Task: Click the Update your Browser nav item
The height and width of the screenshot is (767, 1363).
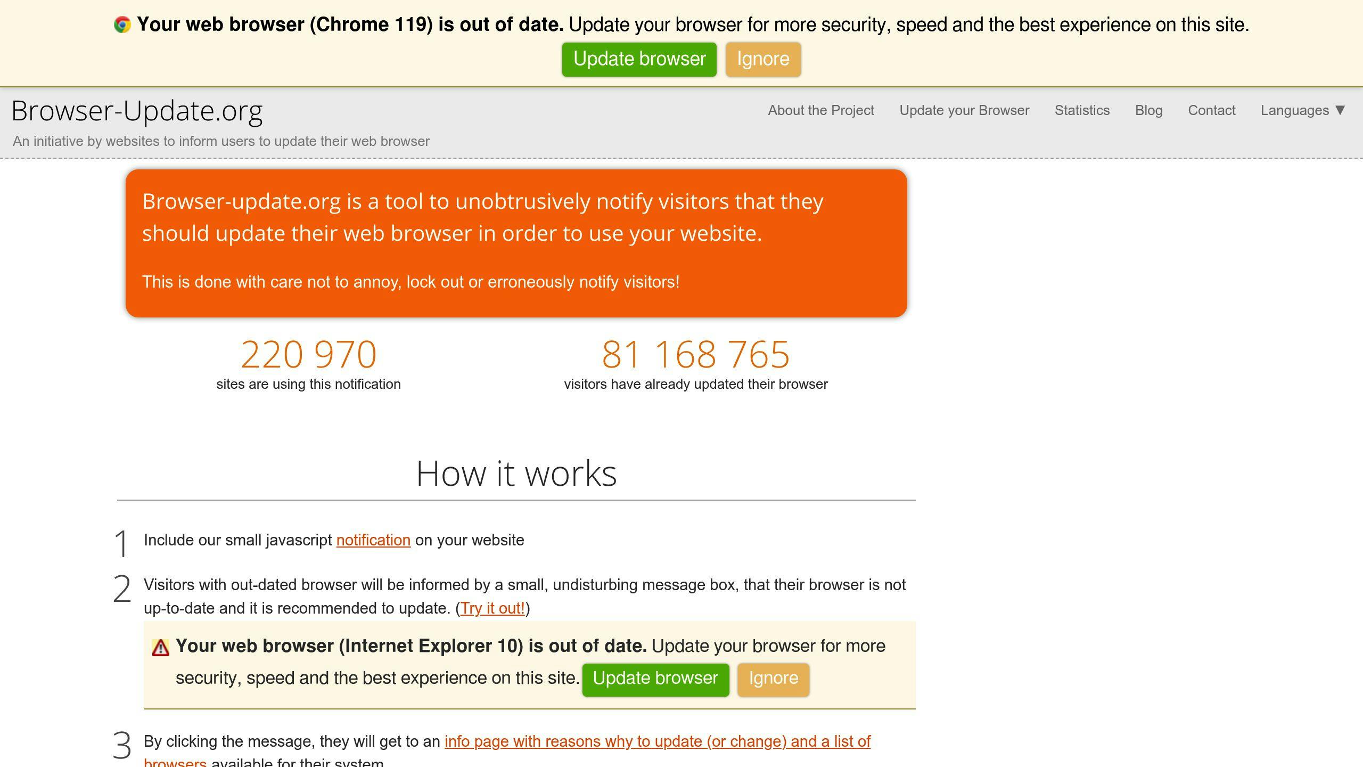Action: pyautogui.click(x=963, y=110)
